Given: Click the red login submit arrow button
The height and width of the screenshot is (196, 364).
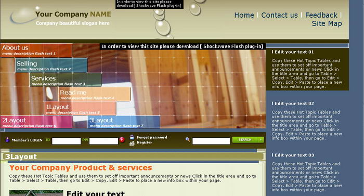Looking at the screenshot, I should point(122,140).
